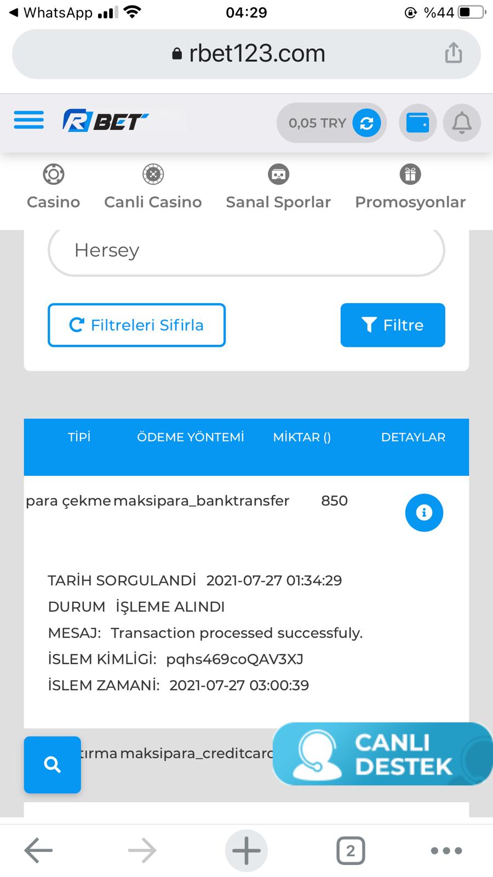Open the wallet icon

418,123
